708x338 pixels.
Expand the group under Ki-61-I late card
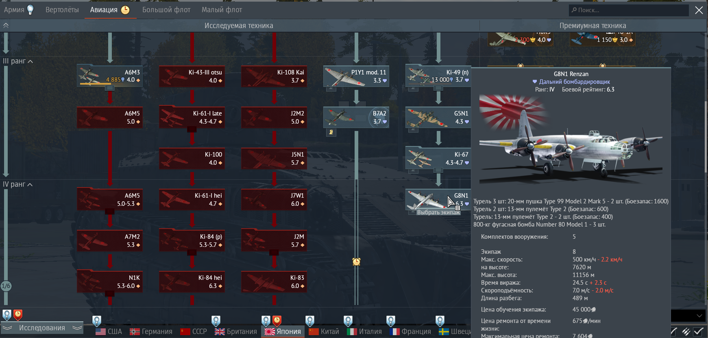pos(192,129)
